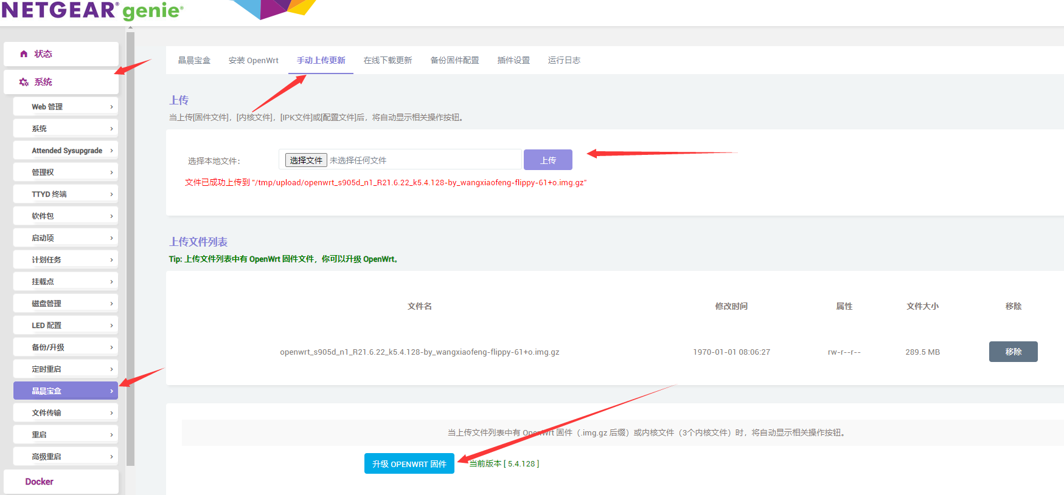
Task: Switch to the 插件设置 tab
Action: click(x=513, y=60)
